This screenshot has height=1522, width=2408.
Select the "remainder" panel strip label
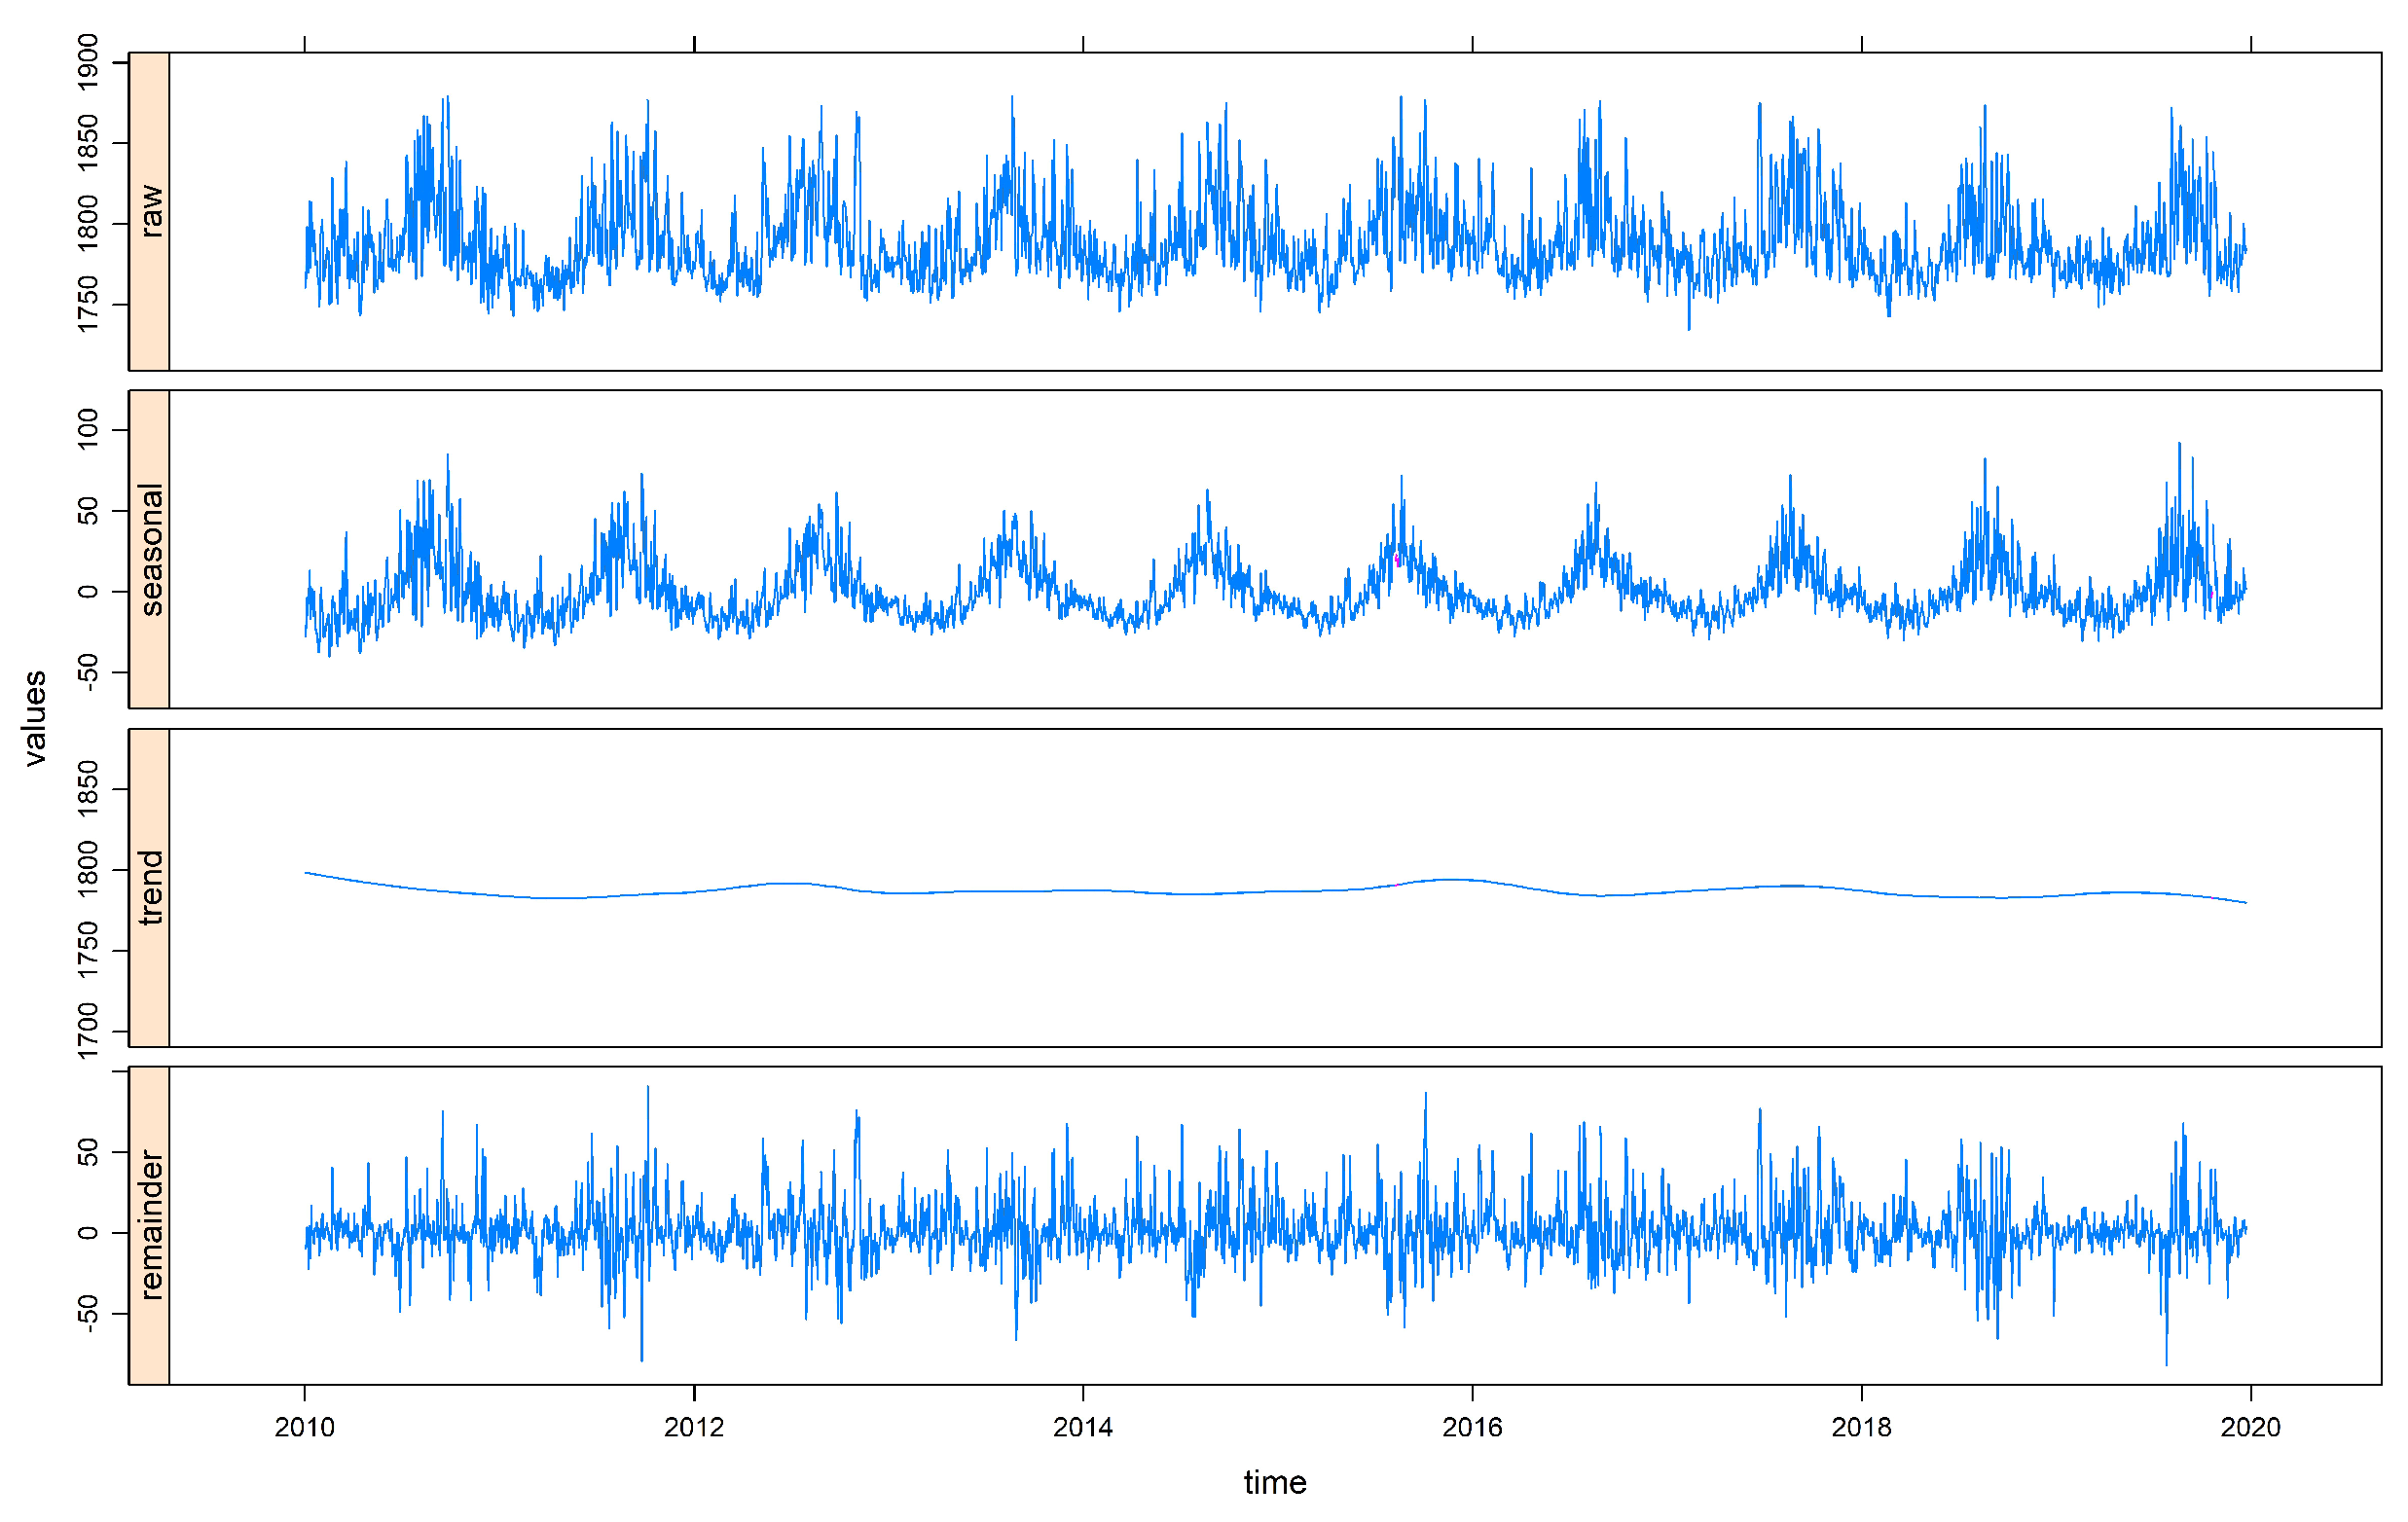pos(150,1225)
